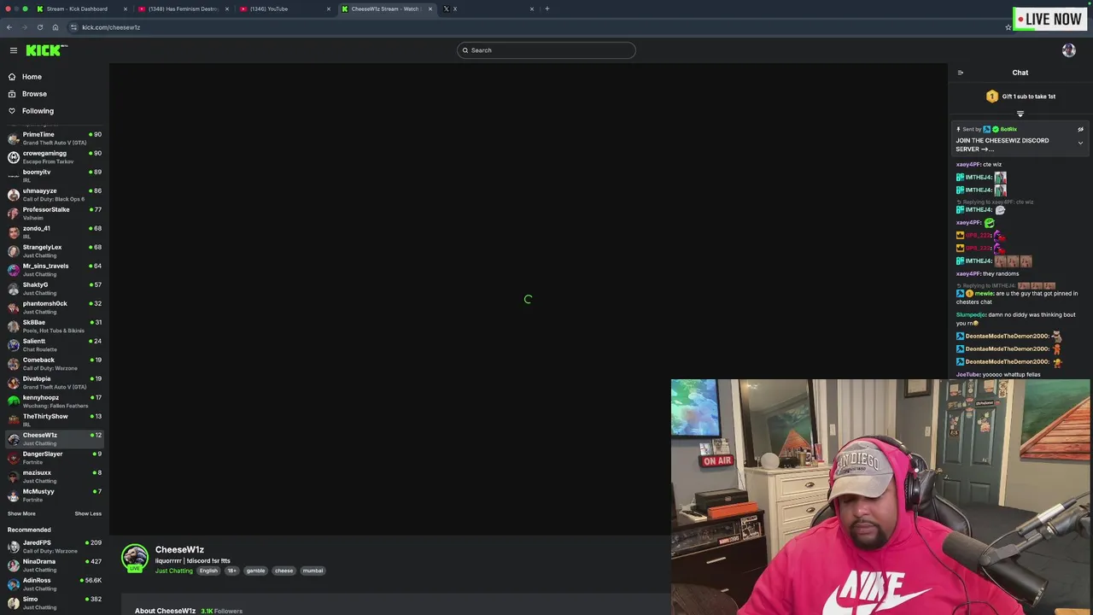1093x615 pixels.
Task: Open the Just Chatting category link
Action: coord(174,571)
